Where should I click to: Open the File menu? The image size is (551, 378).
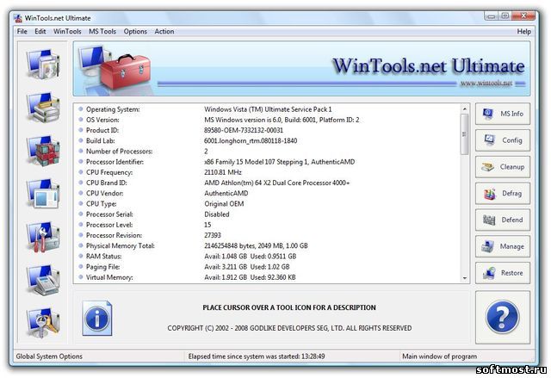coord(22,31)
